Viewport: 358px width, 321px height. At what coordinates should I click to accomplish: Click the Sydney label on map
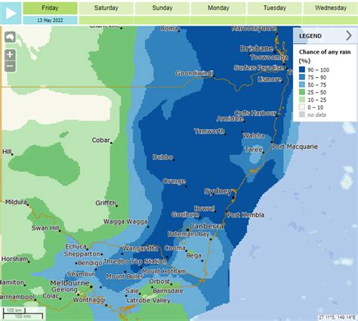218,192
